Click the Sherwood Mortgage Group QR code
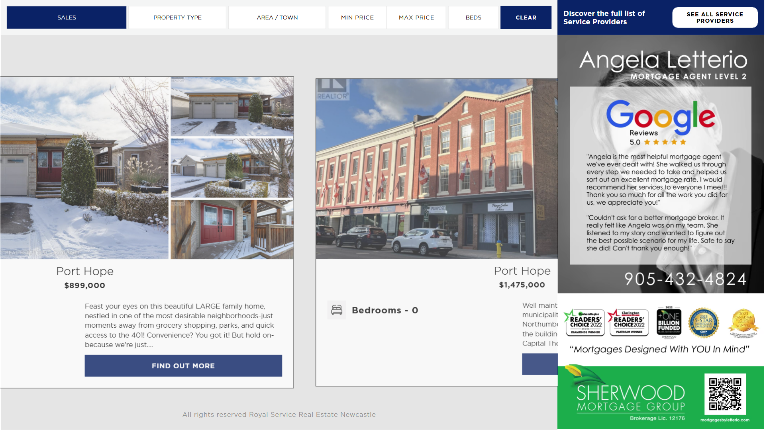765x430 pixels. coord(725,394)
